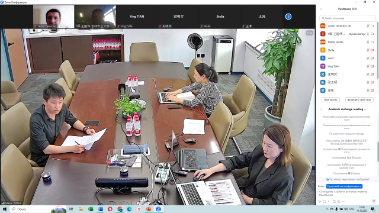Show next video thumbnails with the blue arrow
Image resolution: width=379 pixels, height=213 pixels.
pyautogui.click(x=288, y=17)
